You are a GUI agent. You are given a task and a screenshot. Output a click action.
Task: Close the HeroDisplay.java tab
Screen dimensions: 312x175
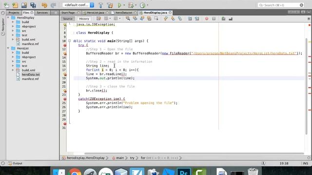pos(170,13)
